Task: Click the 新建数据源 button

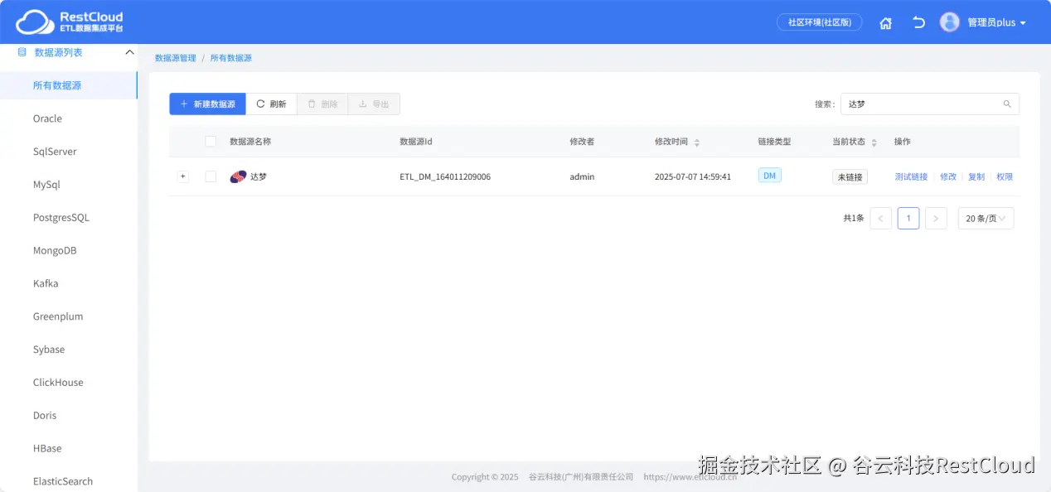Action: (206, 104)
